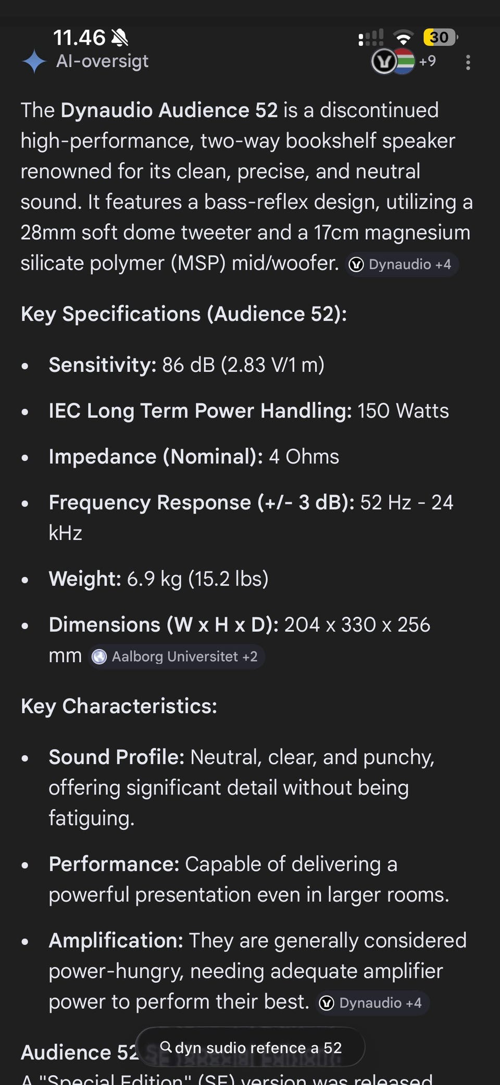Screen dimensions: 500x1085
Task: Tap the bold "Dynaudio Audience 52" text in the intro
Action: 169,111
